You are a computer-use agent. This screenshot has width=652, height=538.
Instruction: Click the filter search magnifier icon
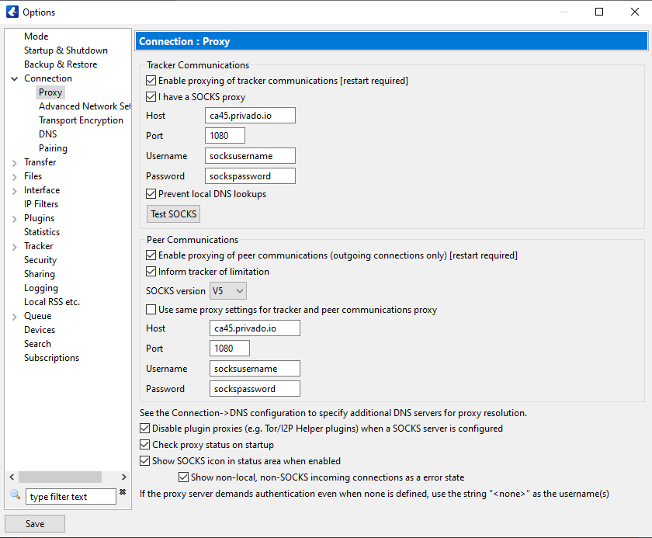pyautogui.click(x=15, y=495)
